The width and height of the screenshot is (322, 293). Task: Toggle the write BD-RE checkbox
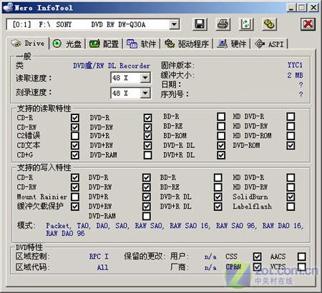pos(218,187)
